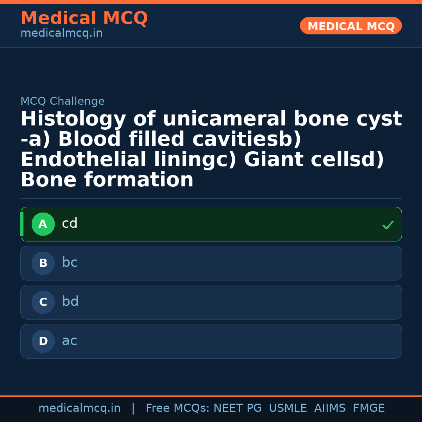Click "AIIMS" in the footer

click(330, 408)
